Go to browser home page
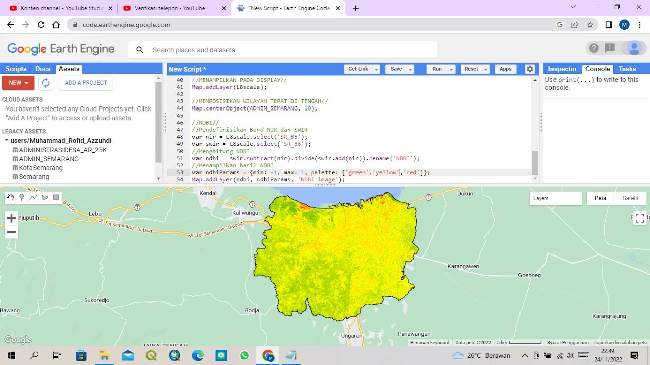Screen dimensions: 650x365 coord(56,25)
